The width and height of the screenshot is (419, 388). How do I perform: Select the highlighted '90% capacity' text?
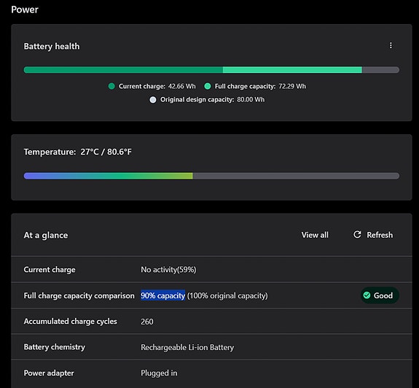(162, 295)
